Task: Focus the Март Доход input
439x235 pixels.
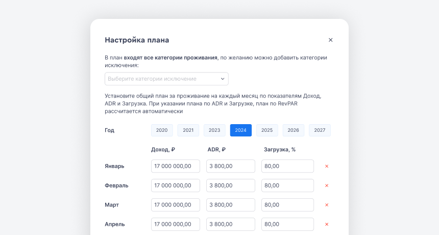Action: pyautogui.click(x=175, y=205)
